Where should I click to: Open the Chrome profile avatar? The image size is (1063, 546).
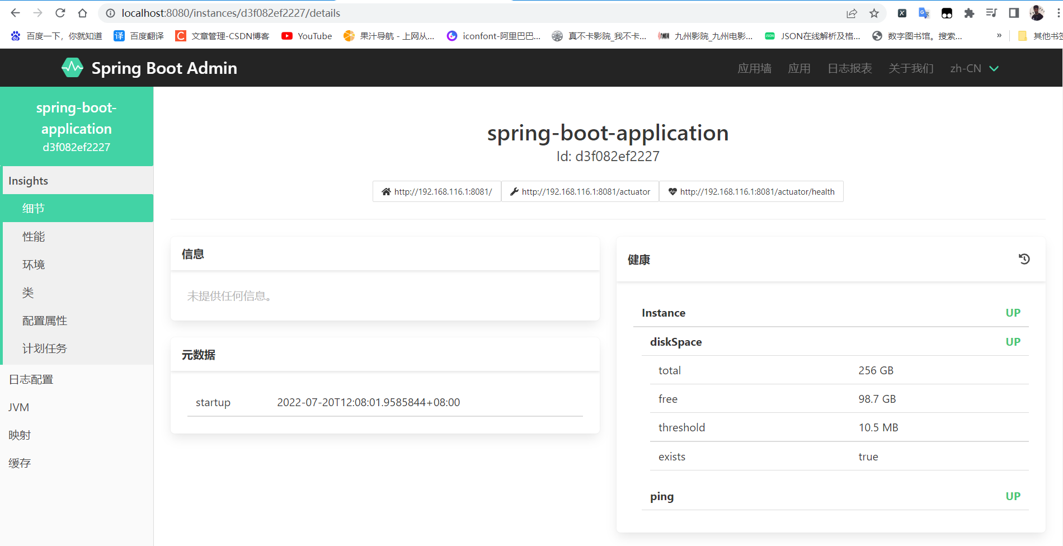[1037, 13]
